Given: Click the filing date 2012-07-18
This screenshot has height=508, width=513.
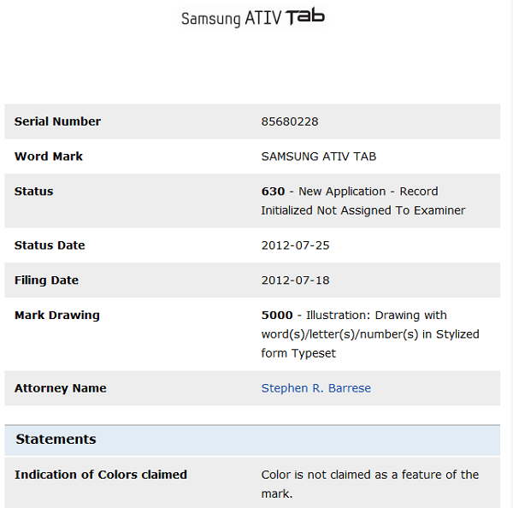Looking at the screenshot, I should pyautogui.click(x=295, y=281).
